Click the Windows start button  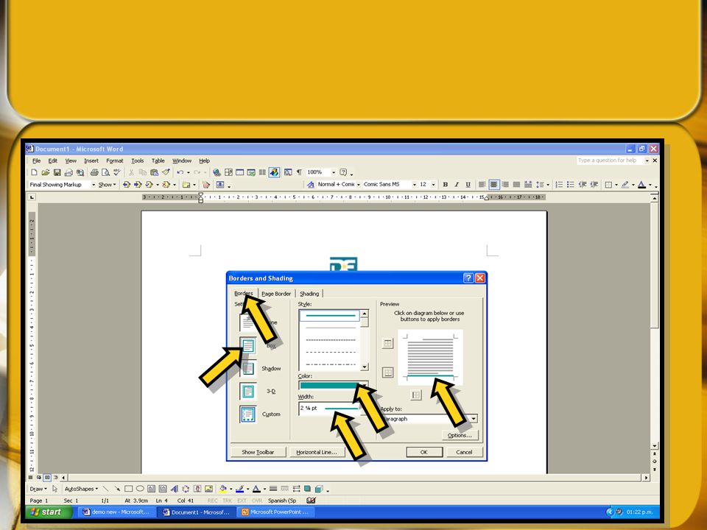point(49,512)
